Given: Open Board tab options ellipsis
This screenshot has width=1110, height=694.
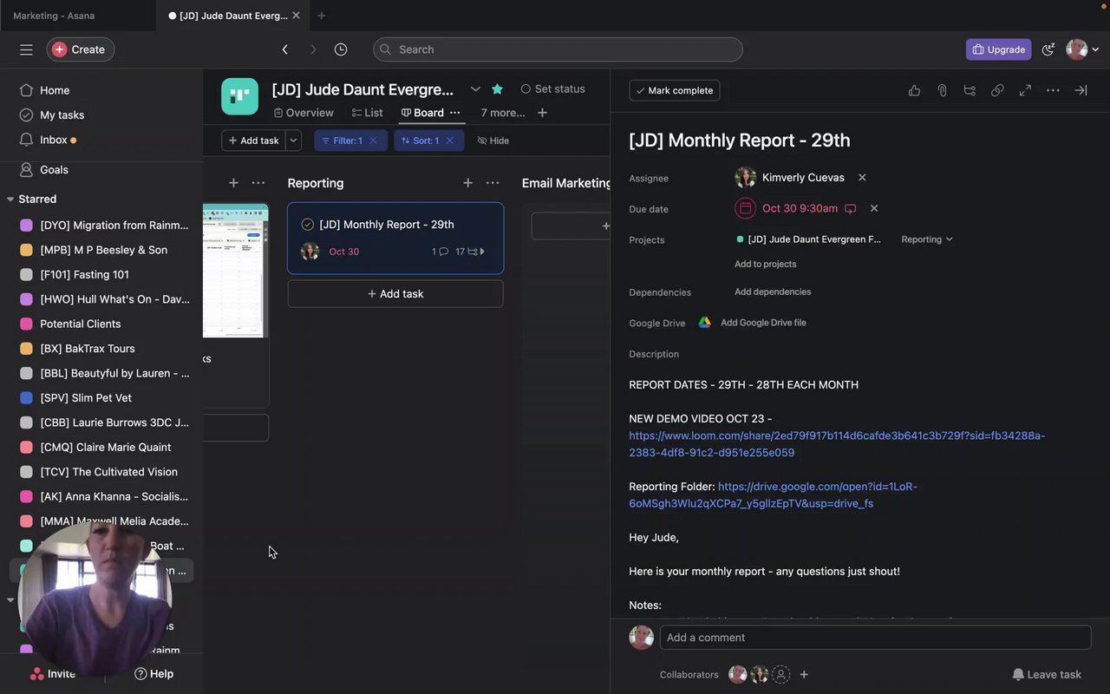Looking at the screenshot, I should 454,113.
